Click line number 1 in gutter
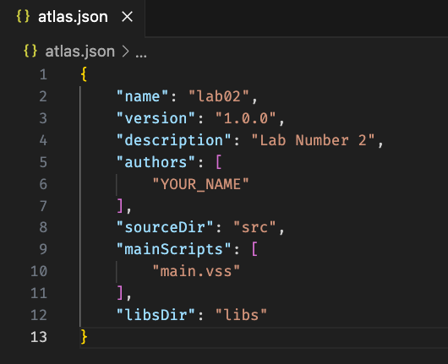 pyautogui.click(x=43, y=75)
